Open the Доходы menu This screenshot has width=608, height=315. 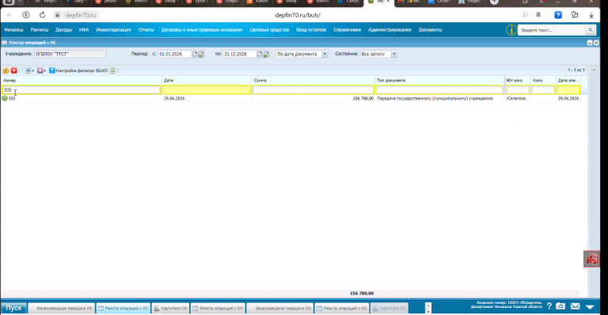[63, 30]
